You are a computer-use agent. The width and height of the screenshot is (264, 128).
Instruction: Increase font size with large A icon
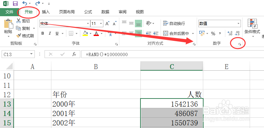point(107,23)
